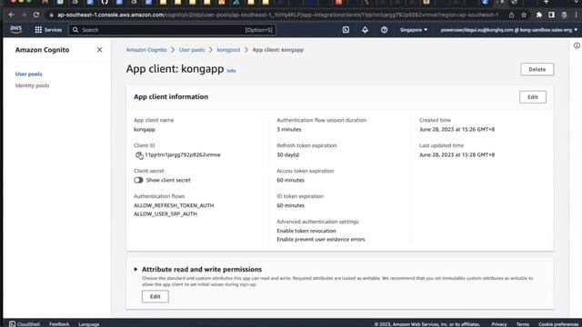Bookmark the page with star icon
This screenshot has height=327, width=582.
coord(524,15)
